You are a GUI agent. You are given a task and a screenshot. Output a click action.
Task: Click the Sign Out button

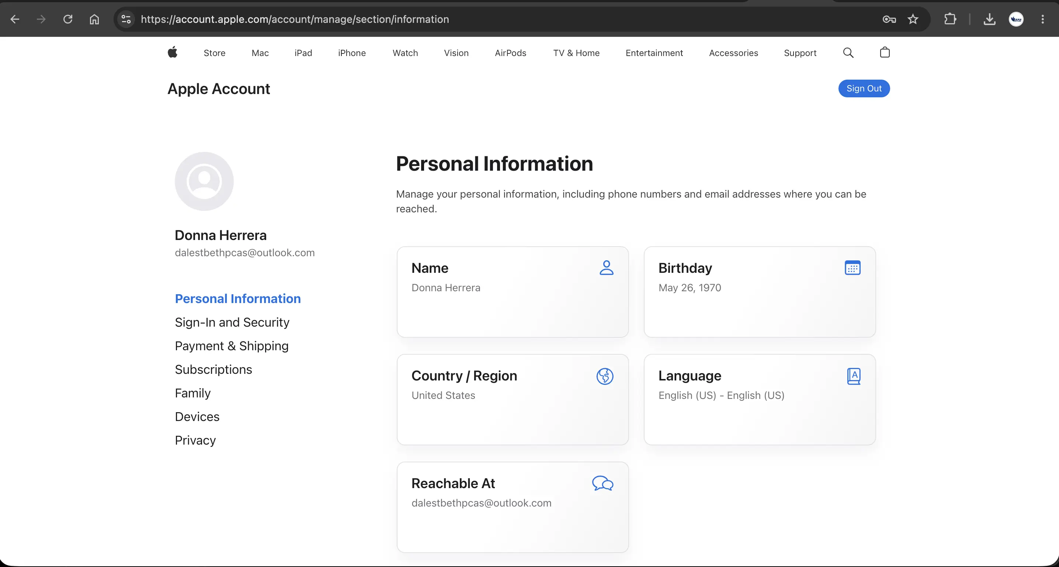pos(864,88)
